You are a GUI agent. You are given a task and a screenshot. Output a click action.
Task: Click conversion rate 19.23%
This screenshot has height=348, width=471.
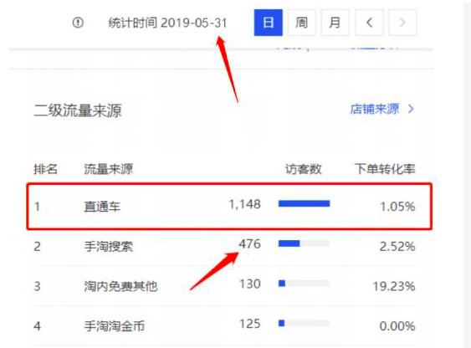click(394, 286)
